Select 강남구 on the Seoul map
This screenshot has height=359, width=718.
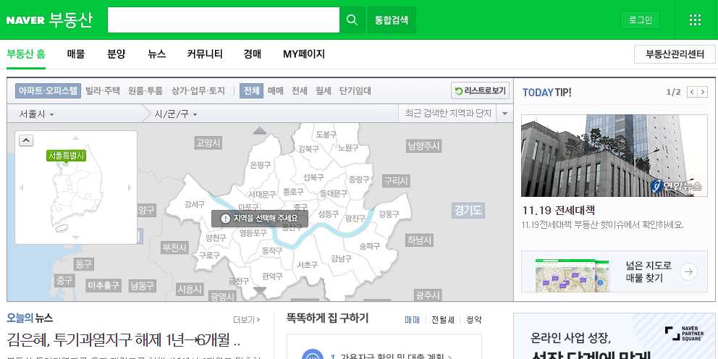click(341, 258)
